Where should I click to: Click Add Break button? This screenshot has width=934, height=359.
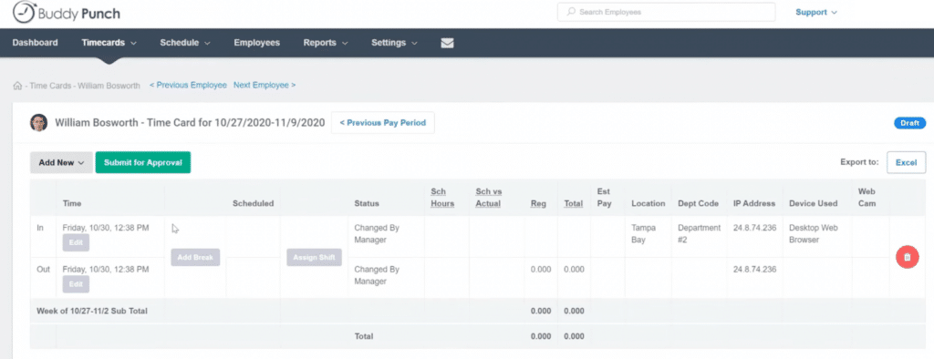pos(195,257)
